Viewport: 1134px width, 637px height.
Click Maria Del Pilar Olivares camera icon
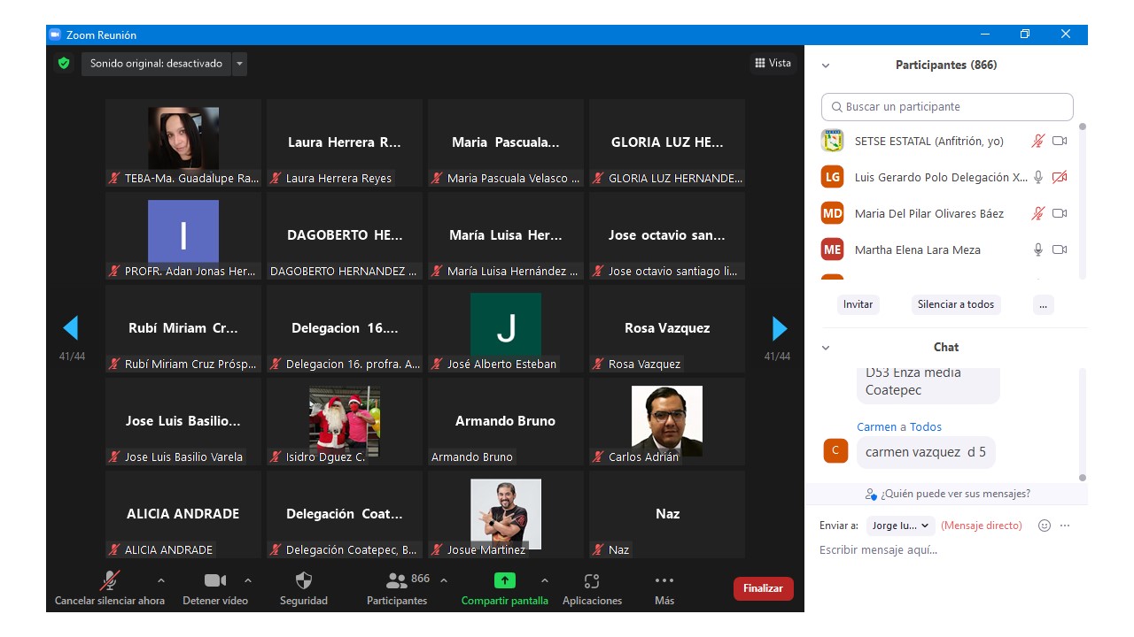coord(1060,213)
